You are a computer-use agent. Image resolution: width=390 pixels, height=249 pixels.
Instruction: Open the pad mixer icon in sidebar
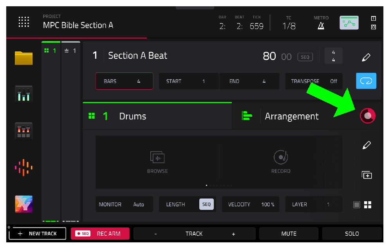point(23,131)
